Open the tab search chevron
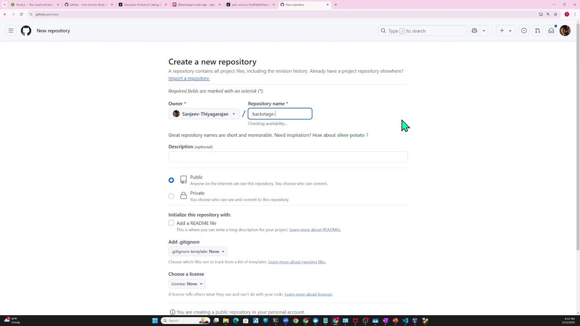The height and width of the screenshot is (326, 580). pos(5,5)
